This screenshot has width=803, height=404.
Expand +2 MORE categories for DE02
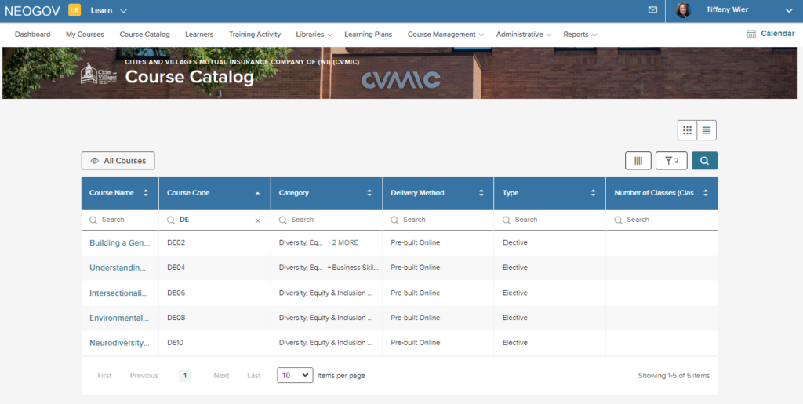pos(343,242)
